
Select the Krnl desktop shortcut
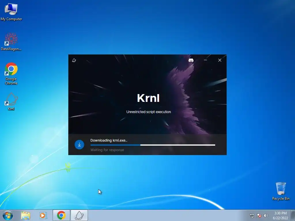click(11, 101)
